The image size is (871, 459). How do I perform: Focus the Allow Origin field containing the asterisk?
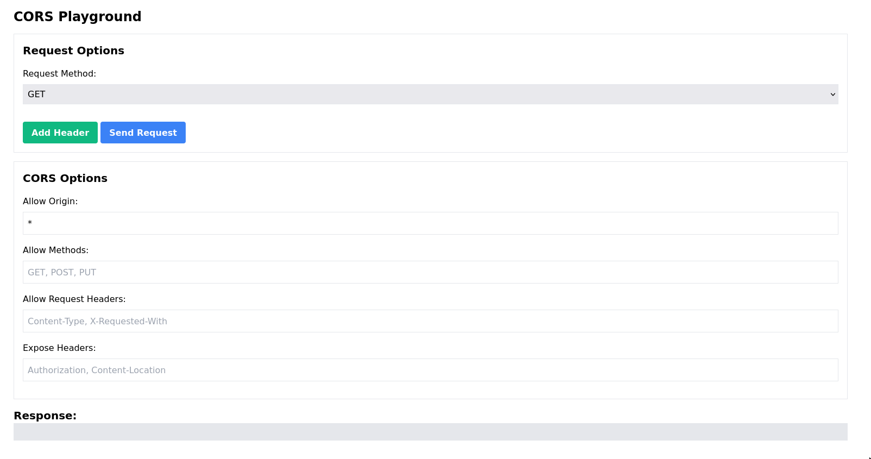[x=430, y=223]
